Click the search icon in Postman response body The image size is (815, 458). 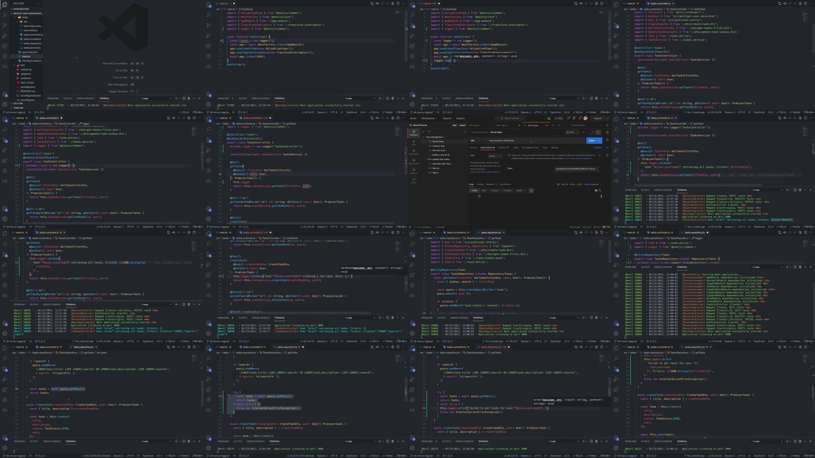(600, 190)
